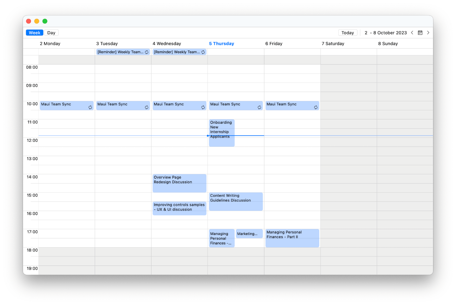Click the current time marker dot on Thursday

(x=208, y=136)
